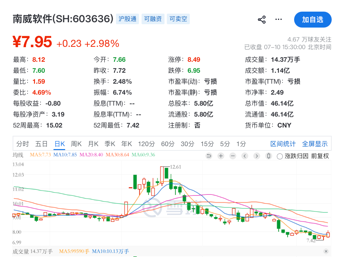
Task: Click the MA30:8.64 indicator label
Action: click(117, 155)
